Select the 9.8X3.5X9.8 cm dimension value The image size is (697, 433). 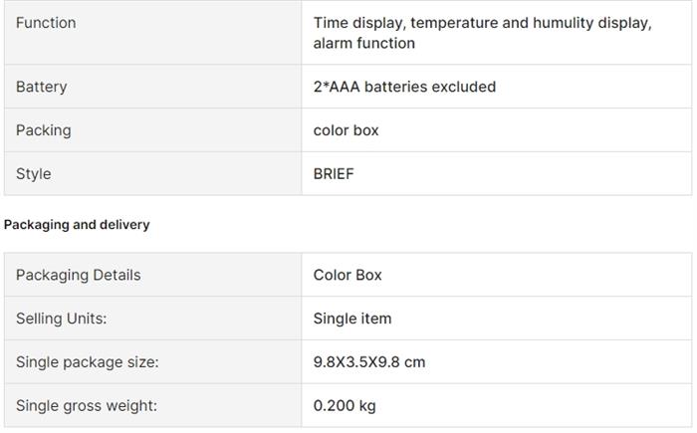pyautogui.click(x=369, y=362)
